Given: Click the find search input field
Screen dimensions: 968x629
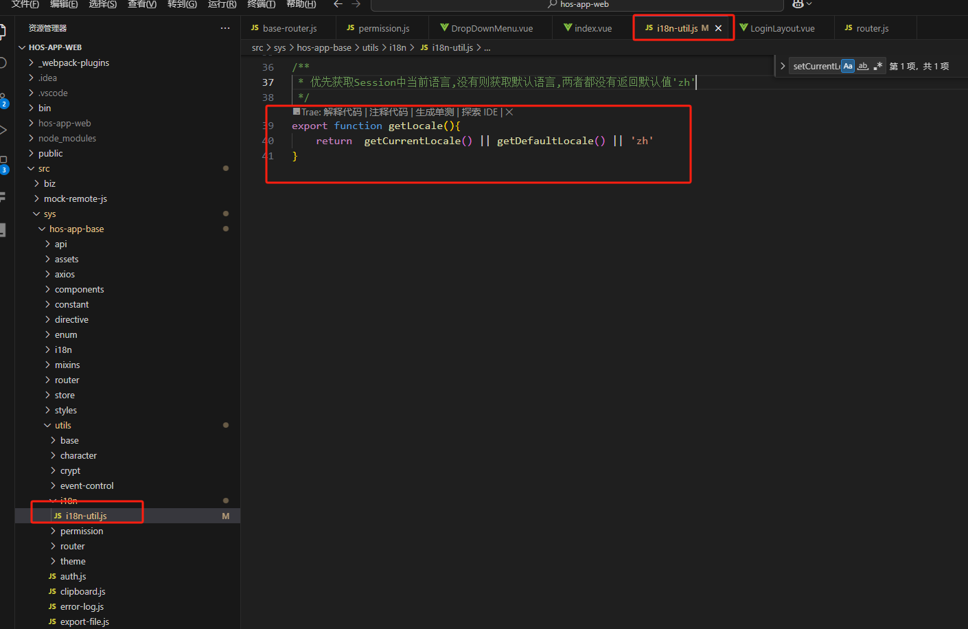Looking at the screenshot, I should [x=816, y=66].
